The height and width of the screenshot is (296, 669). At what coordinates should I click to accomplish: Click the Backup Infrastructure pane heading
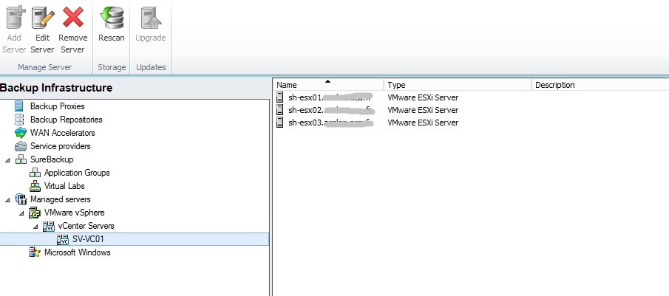pyautogui.click(x=56, y=88)
